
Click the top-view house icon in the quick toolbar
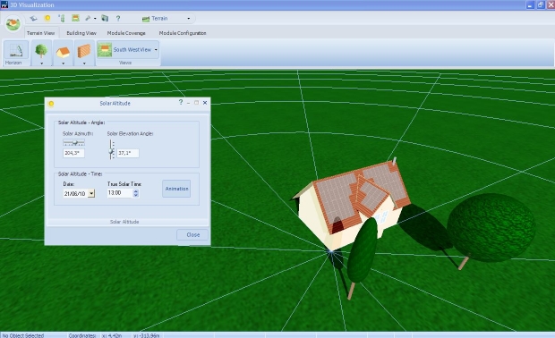(75, 18)
